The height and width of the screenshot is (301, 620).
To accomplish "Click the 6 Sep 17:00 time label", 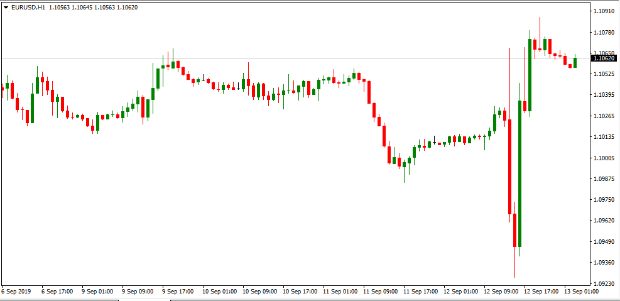I will (57, 292).
